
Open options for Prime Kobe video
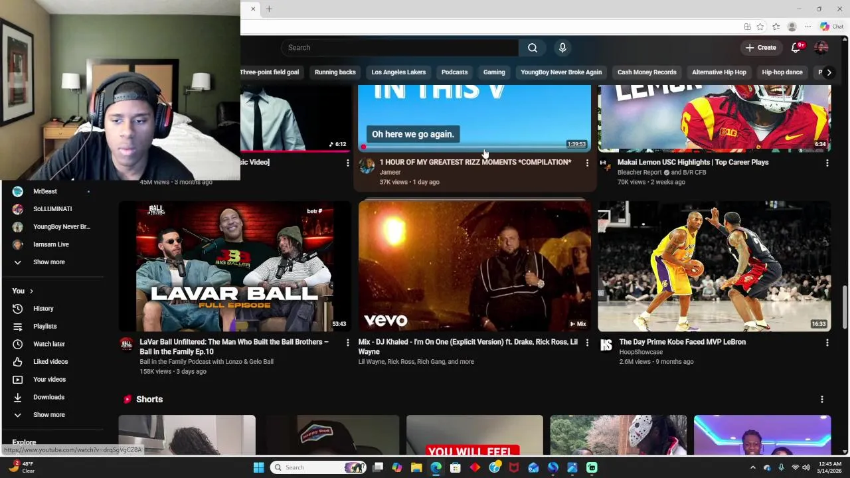[827, 343]
